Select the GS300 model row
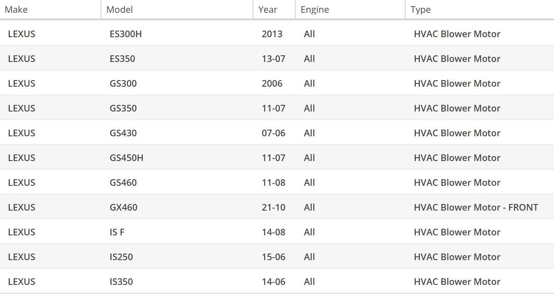Viewport: 554px width, 294px height. point(123,83)
